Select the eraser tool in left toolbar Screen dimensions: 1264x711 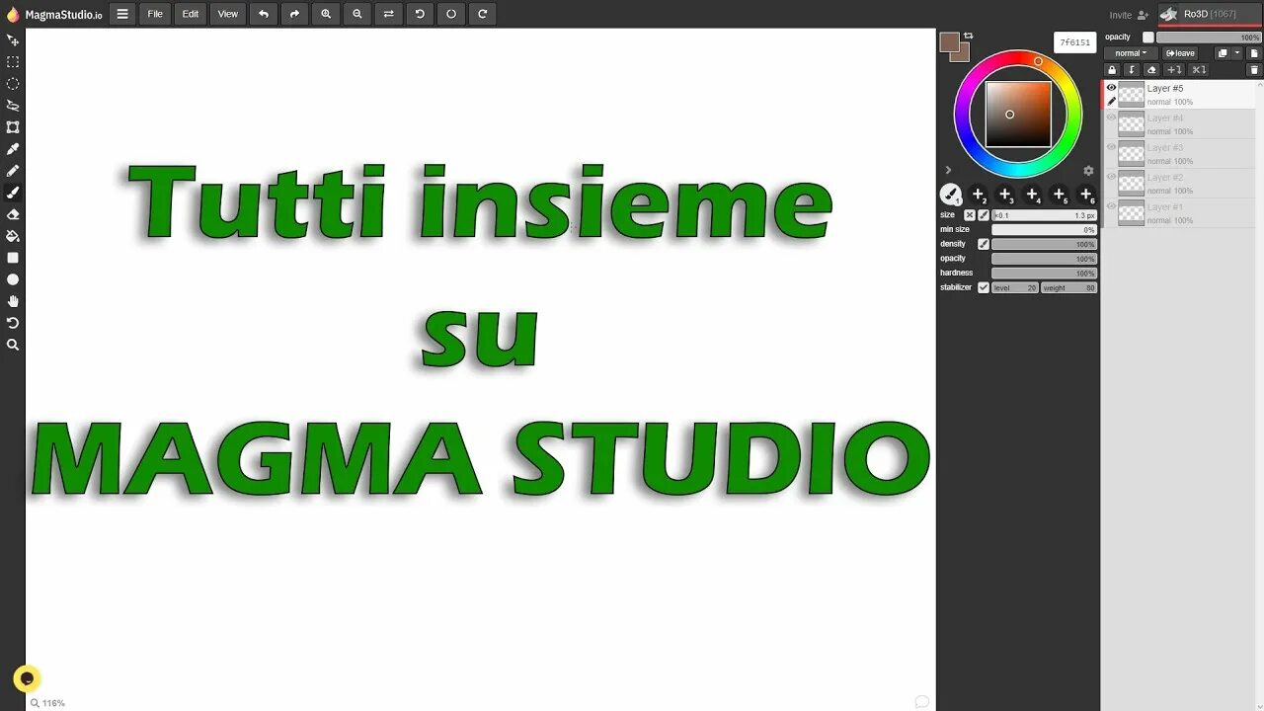13,214
